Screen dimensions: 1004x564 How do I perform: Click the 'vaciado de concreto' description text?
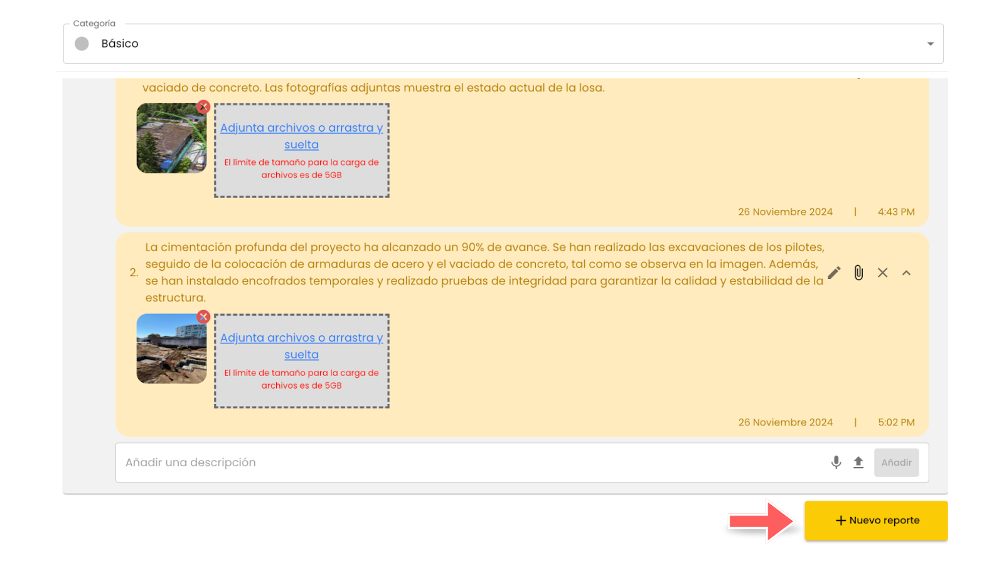(x=373, y=88)
